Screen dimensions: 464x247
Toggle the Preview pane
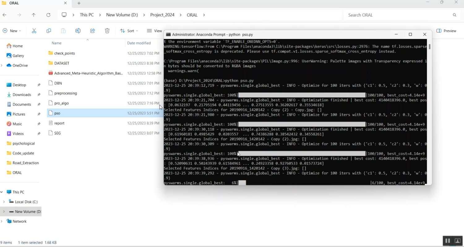coord(446,31)
